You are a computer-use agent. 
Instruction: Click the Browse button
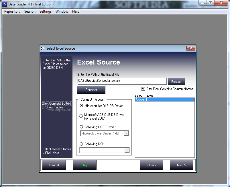(176, 81)
